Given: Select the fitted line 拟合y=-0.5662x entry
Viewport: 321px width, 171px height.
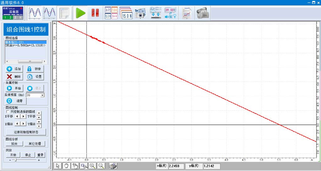Looking at the screenshot, I should (x=25, y=45).
